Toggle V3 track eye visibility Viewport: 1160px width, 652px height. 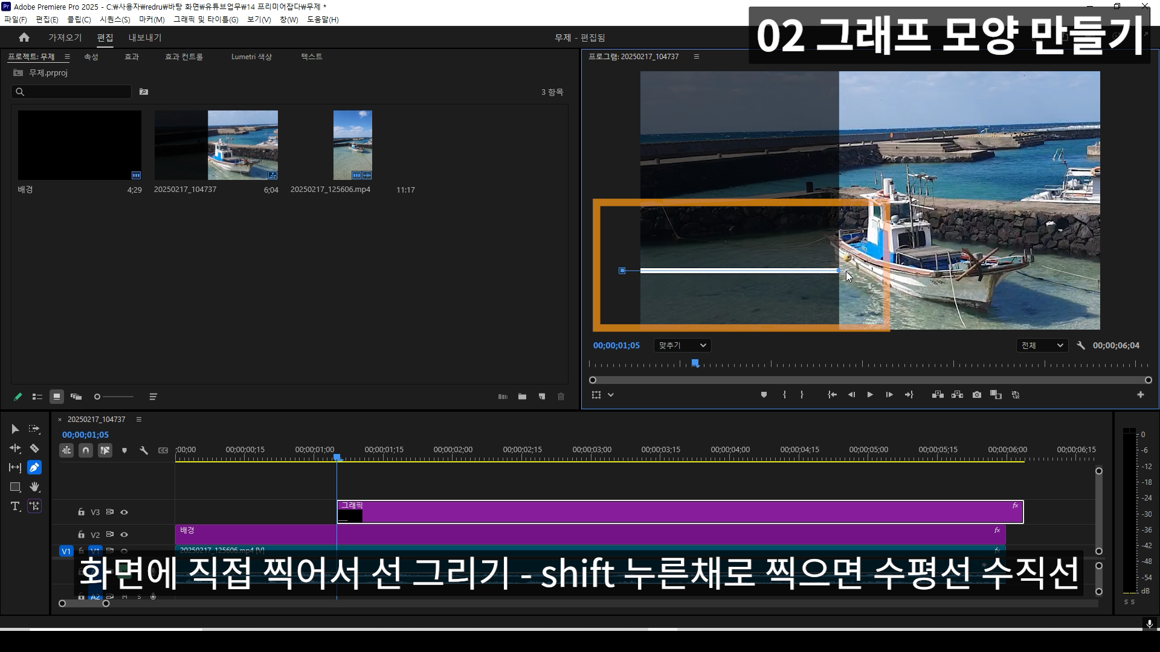point(124,512)
